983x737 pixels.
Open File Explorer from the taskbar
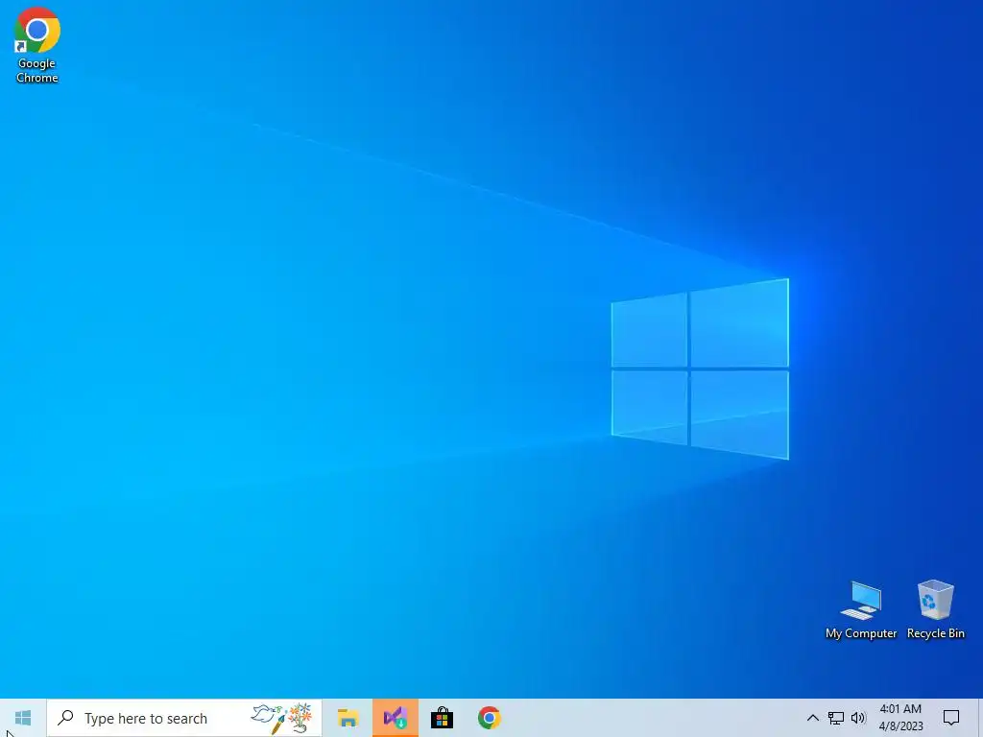[x=348, y=718]
